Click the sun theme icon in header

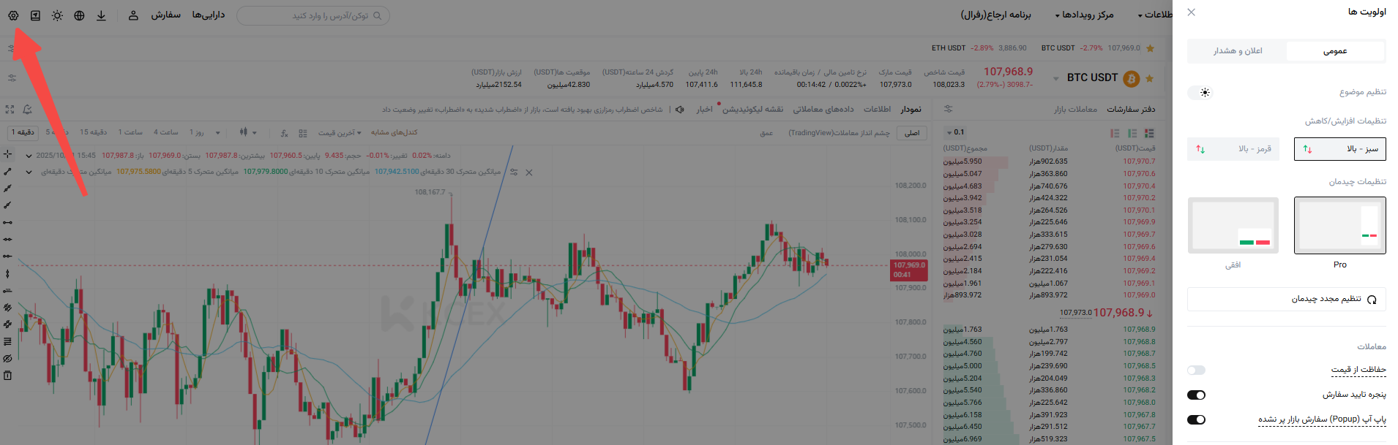click(57, 15)
